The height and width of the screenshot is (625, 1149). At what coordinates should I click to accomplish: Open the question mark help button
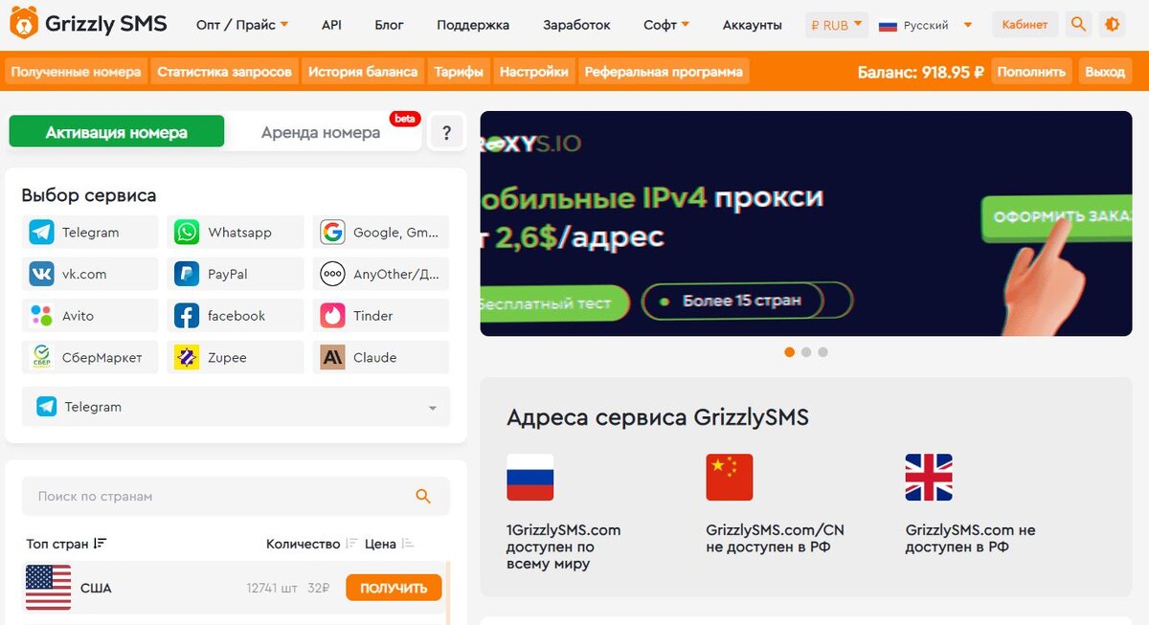pyautogui.click(x=446, y=133)
